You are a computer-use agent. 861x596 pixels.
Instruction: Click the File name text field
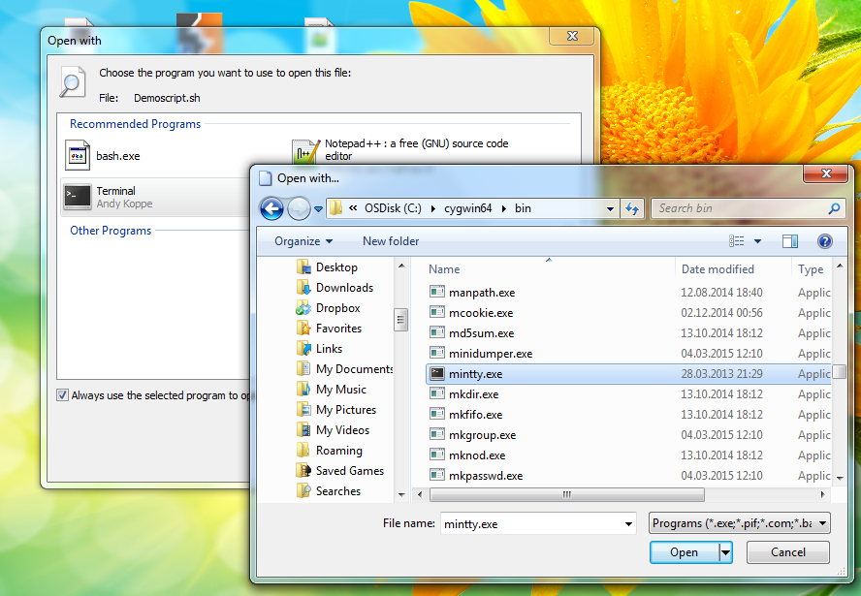coord(531,523)
